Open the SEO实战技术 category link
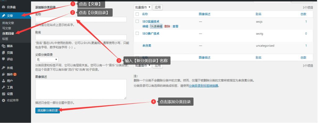Screen dimensions: 318x123 pos(151,22)
